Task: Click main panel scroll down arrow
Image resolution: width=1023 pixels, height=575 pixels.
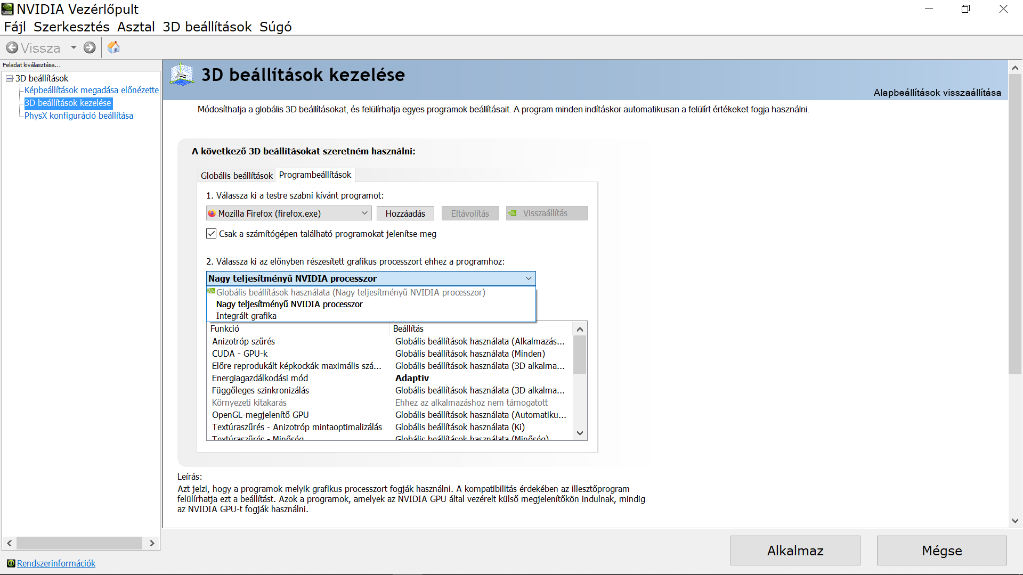Action: click(1015, 521)
